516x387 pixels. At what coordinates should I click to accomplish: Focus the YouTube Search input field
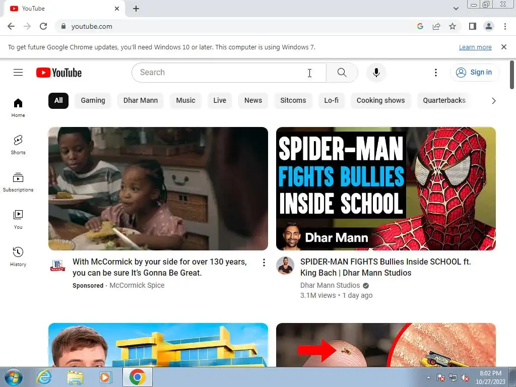click(x=229, y=73)
